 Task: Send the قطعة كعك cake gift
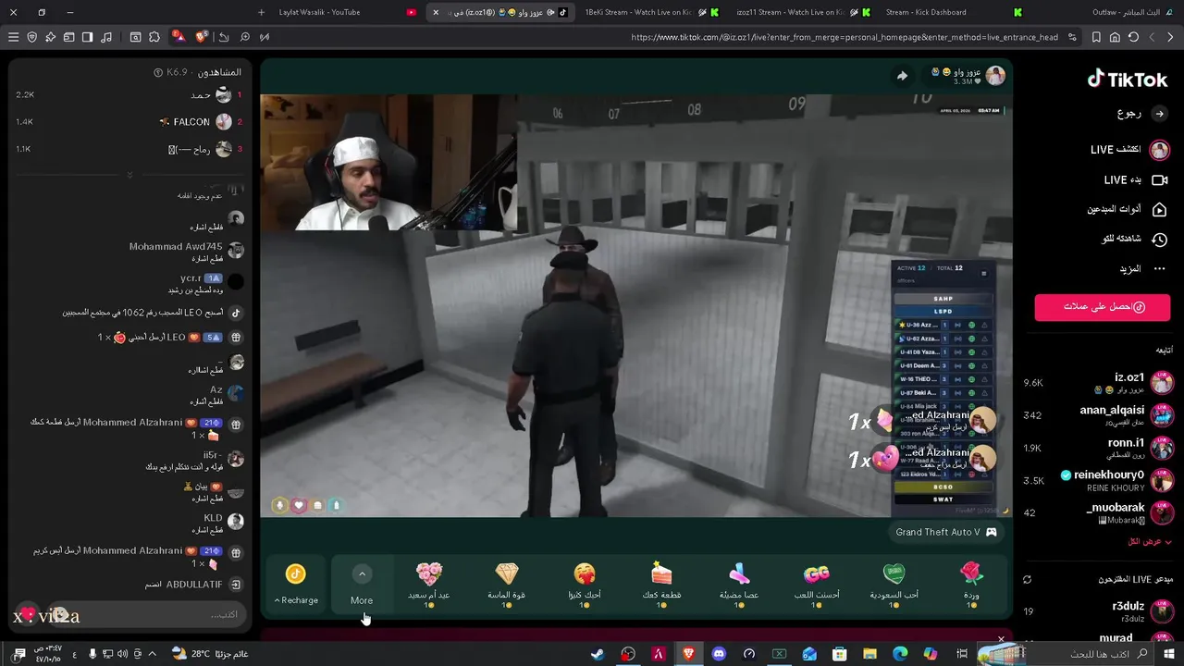coord(660,584)
